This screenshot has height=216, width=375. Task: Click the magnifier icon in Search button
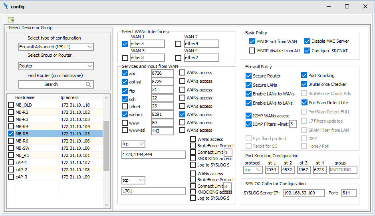coord(88,84)
